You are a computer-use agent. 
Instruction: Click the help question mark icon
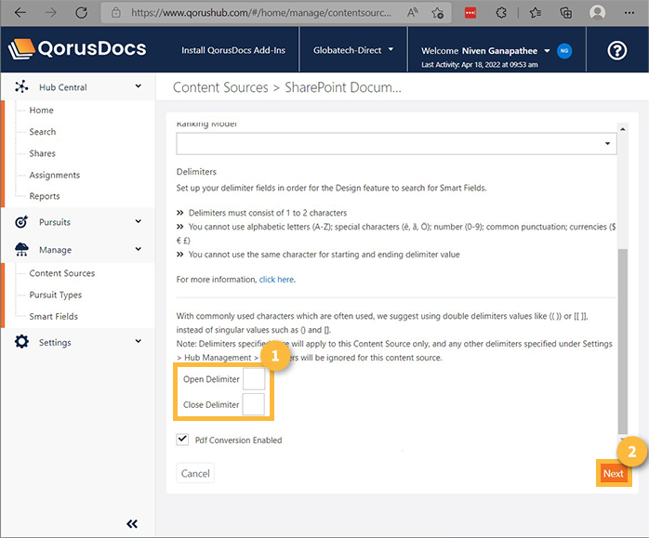coord(616,50)
